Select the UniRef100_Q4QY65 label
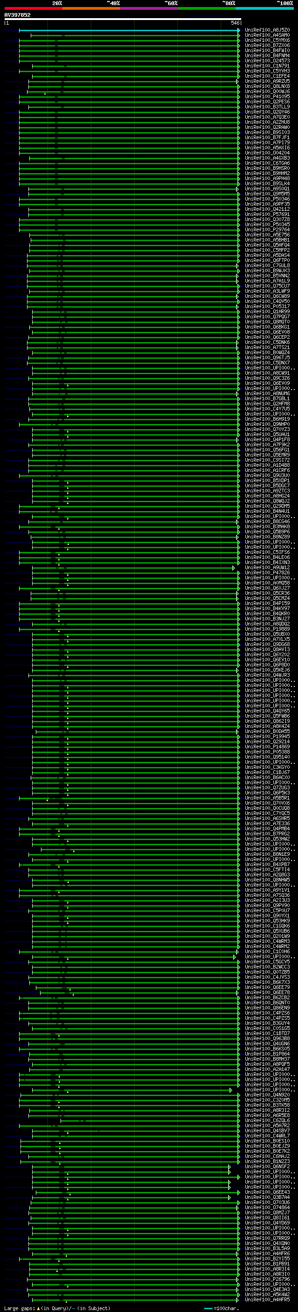Image resolution: width=298 pixels, height=1312 pixels. (267, 711)
